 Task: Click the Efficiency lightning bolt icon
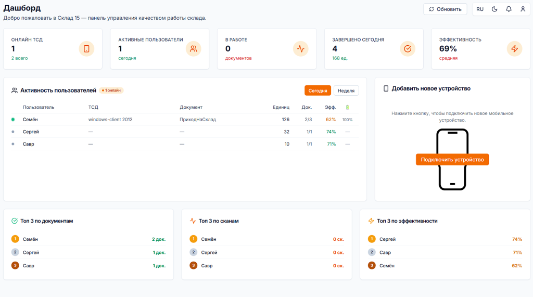pos(514,49)
